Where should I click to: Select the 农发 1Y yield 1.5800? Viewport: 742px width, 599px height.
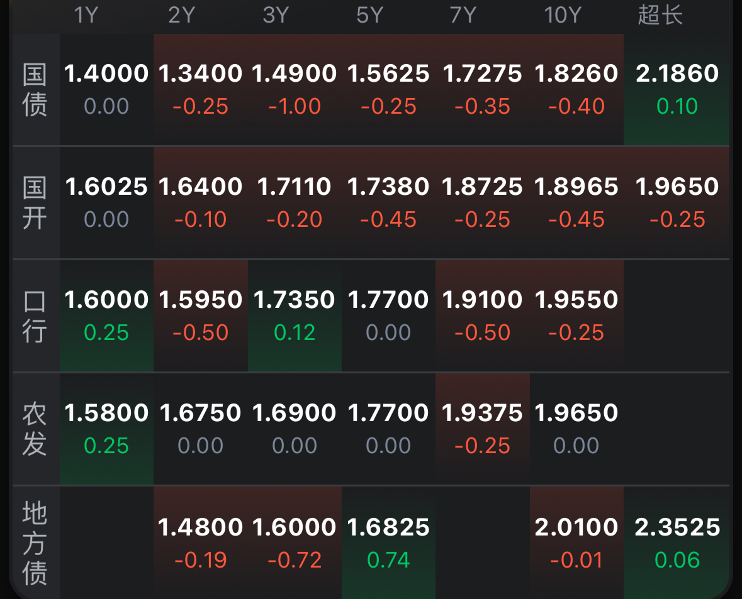pos(106,428)
